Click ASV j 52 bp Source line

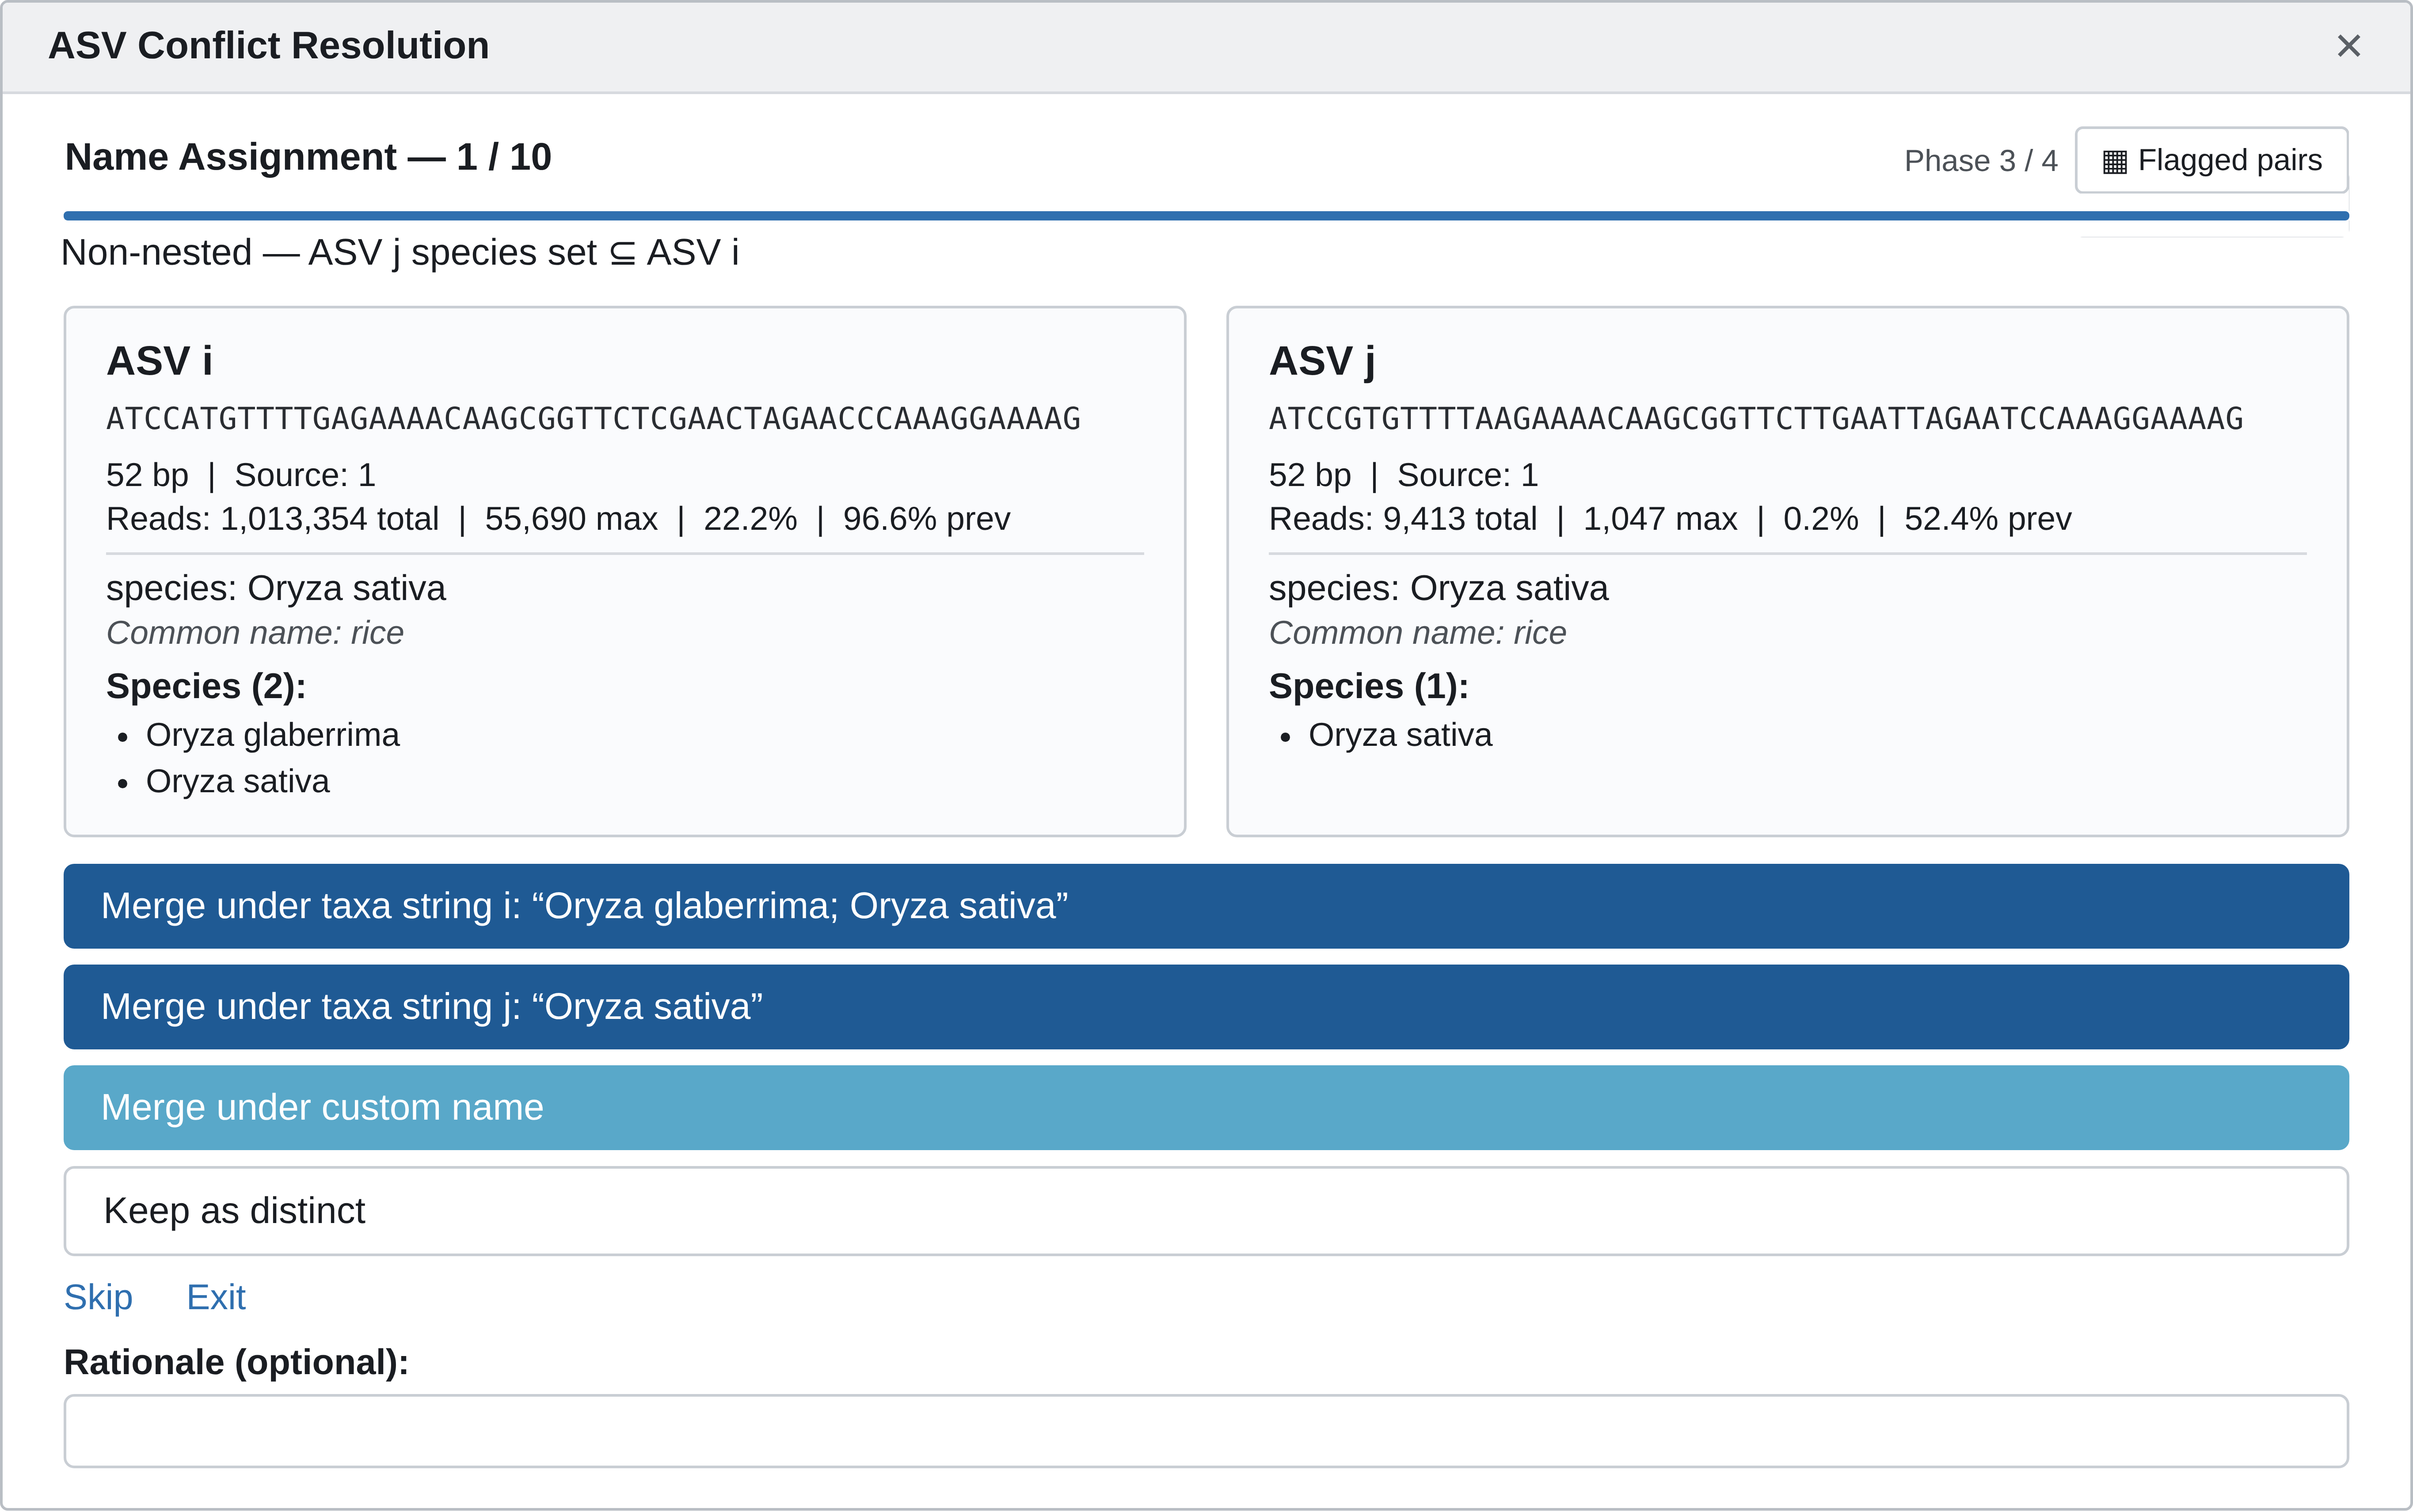click(1403, 475)
